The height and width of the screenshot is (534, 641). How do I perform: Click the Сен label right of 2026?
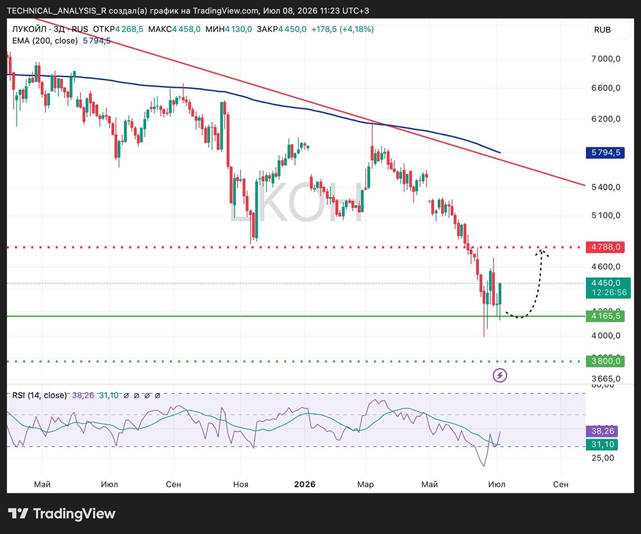click(x=560, y=484)
